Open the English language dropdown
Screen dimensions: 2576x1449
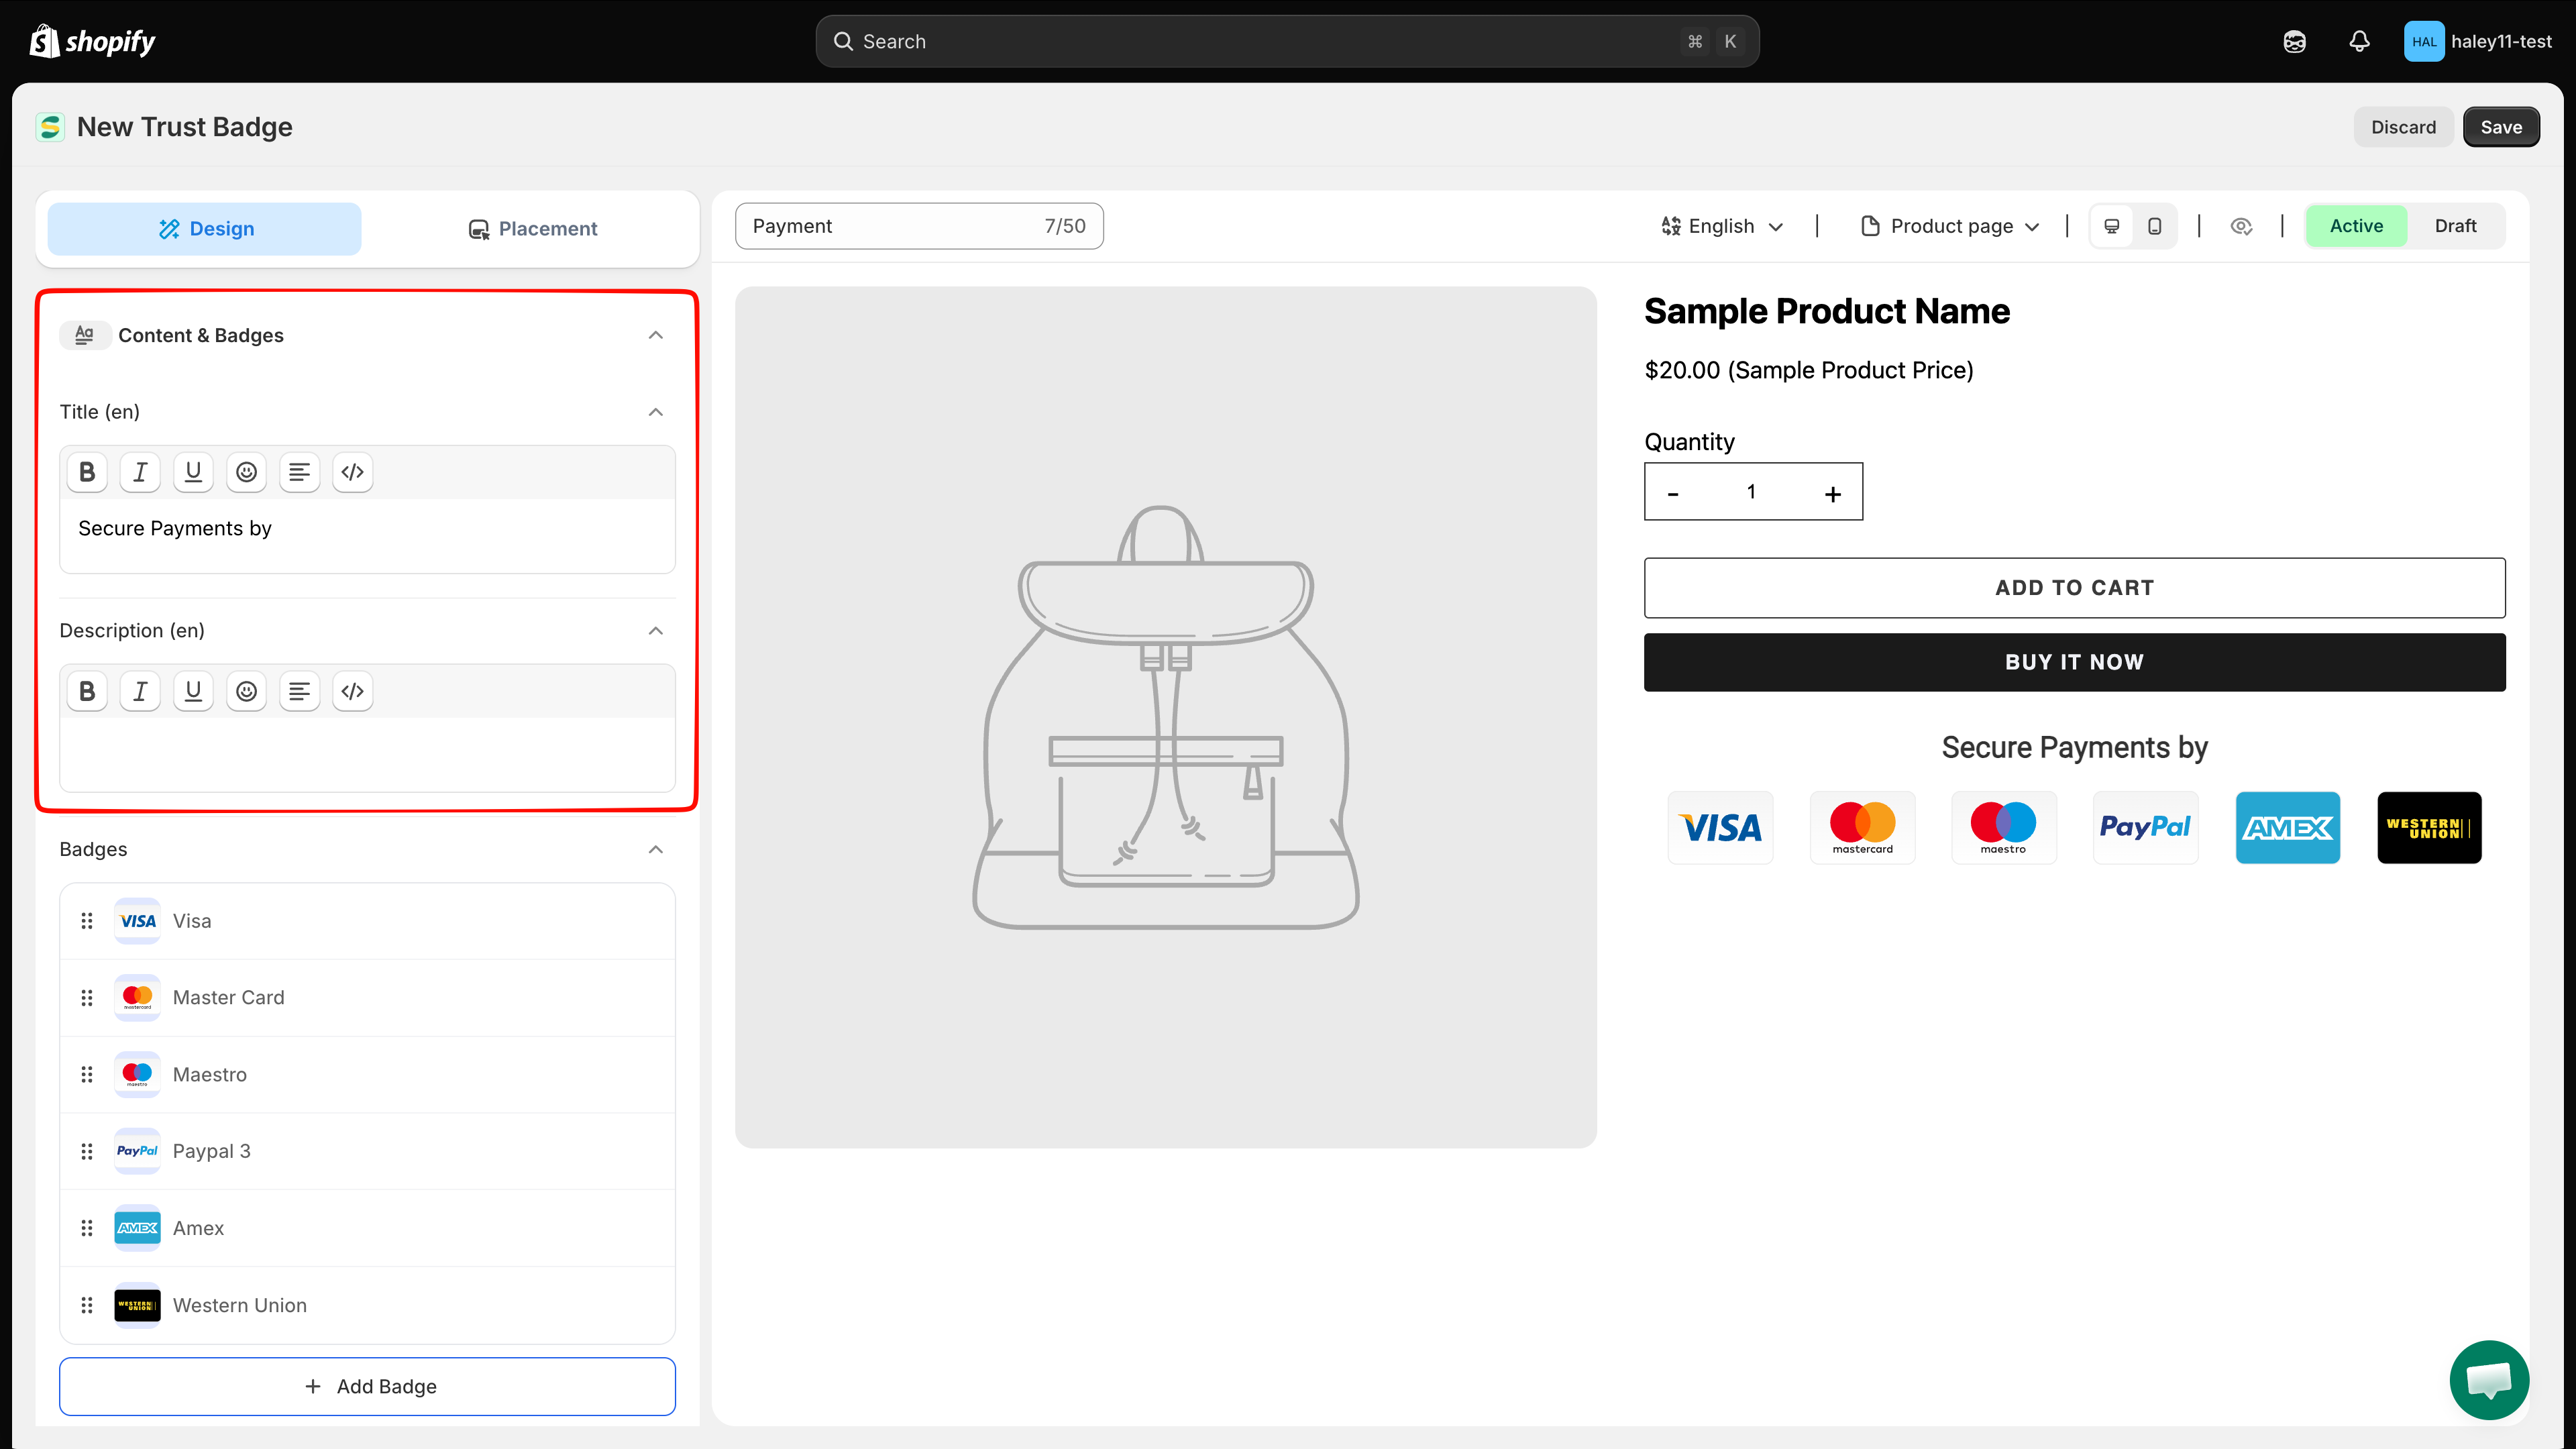(1722, 226)
